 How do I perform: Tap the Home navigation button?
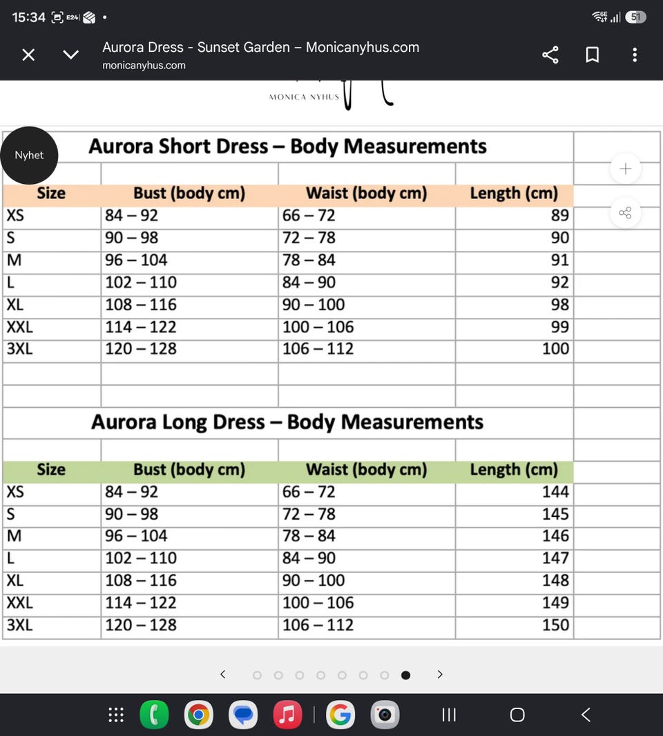[x=517, y=715]
